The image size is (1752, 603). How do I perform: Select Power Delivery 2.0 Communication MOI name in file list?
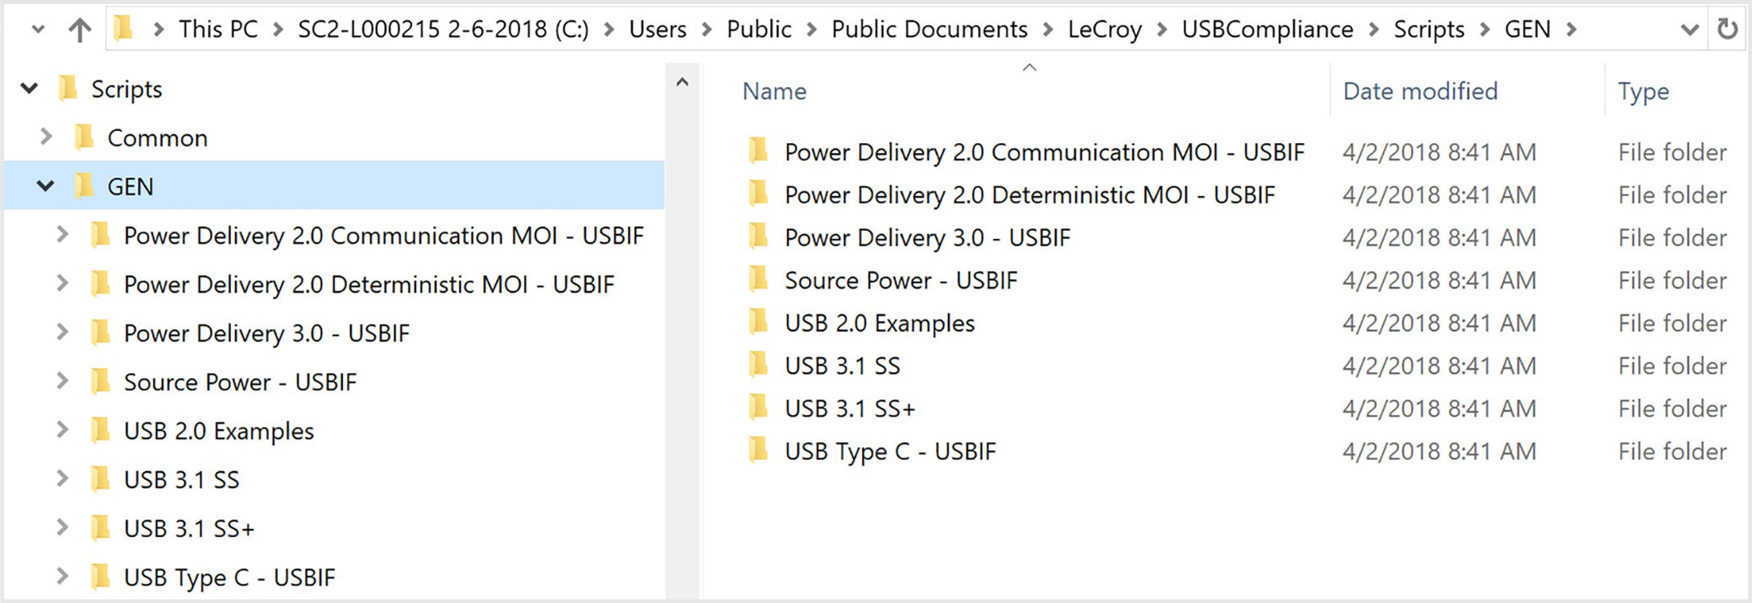pos(1045,152)
